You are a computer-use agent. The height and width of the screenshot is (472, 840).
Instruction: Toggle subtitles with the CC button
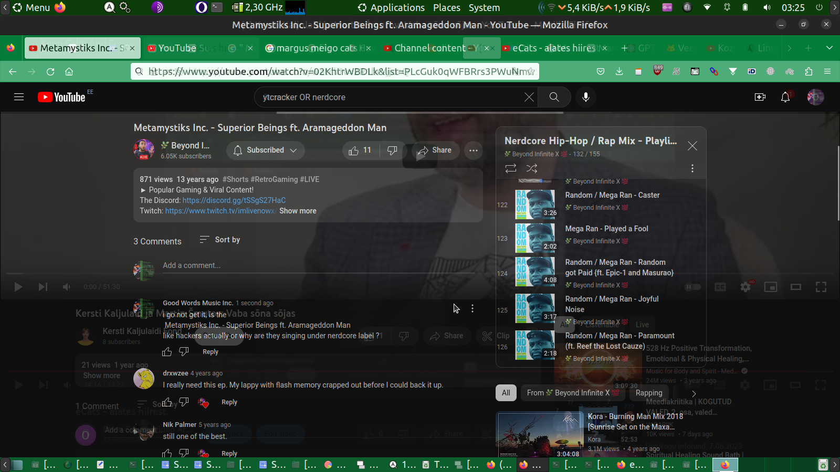[x=720, y=287]
